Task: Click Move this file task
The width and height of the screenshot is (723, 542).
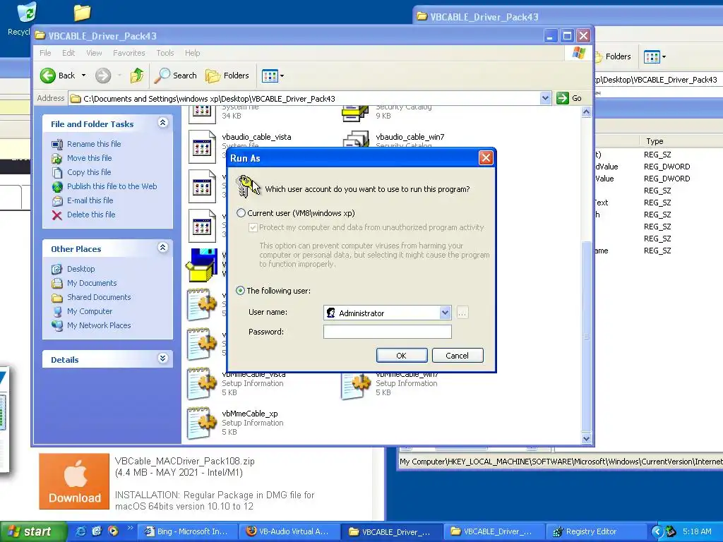Action: click(x=90, y=158)
